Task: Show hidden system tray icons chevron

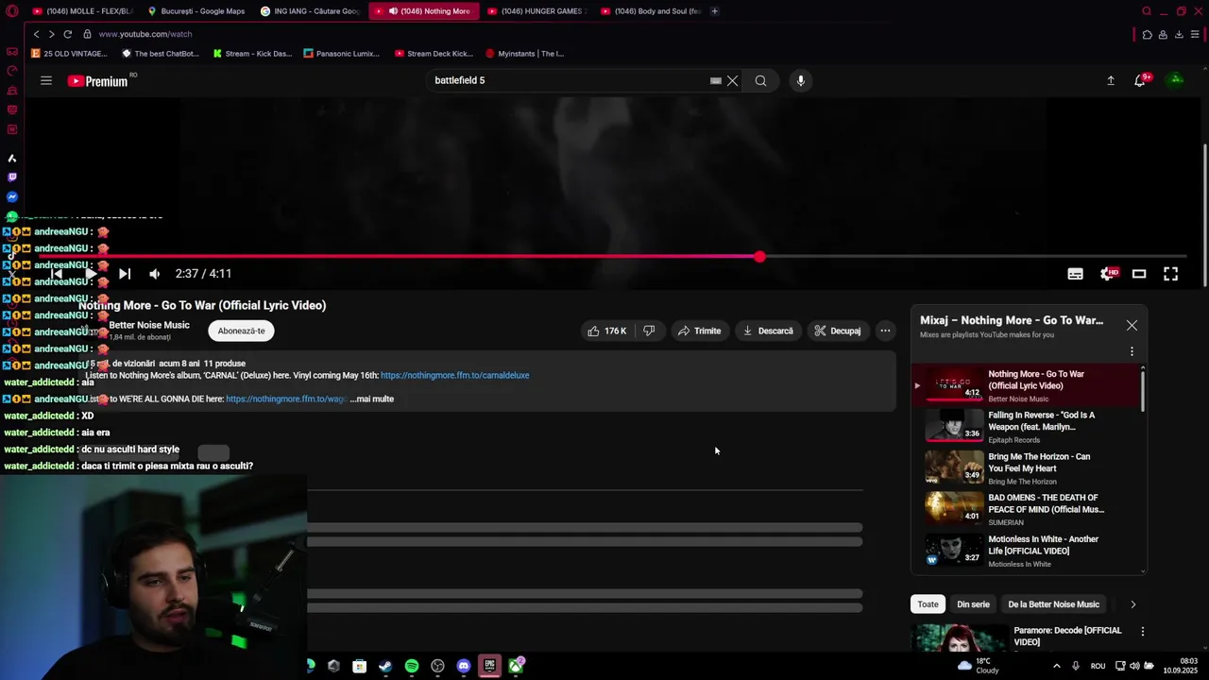Action: pyautogui.click(x=1056, y=666)
